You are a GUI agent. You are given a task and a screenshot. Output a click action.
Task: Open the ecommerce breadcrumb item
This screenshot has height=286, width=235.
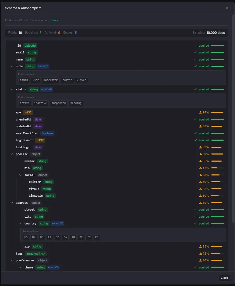pos(39,20)
